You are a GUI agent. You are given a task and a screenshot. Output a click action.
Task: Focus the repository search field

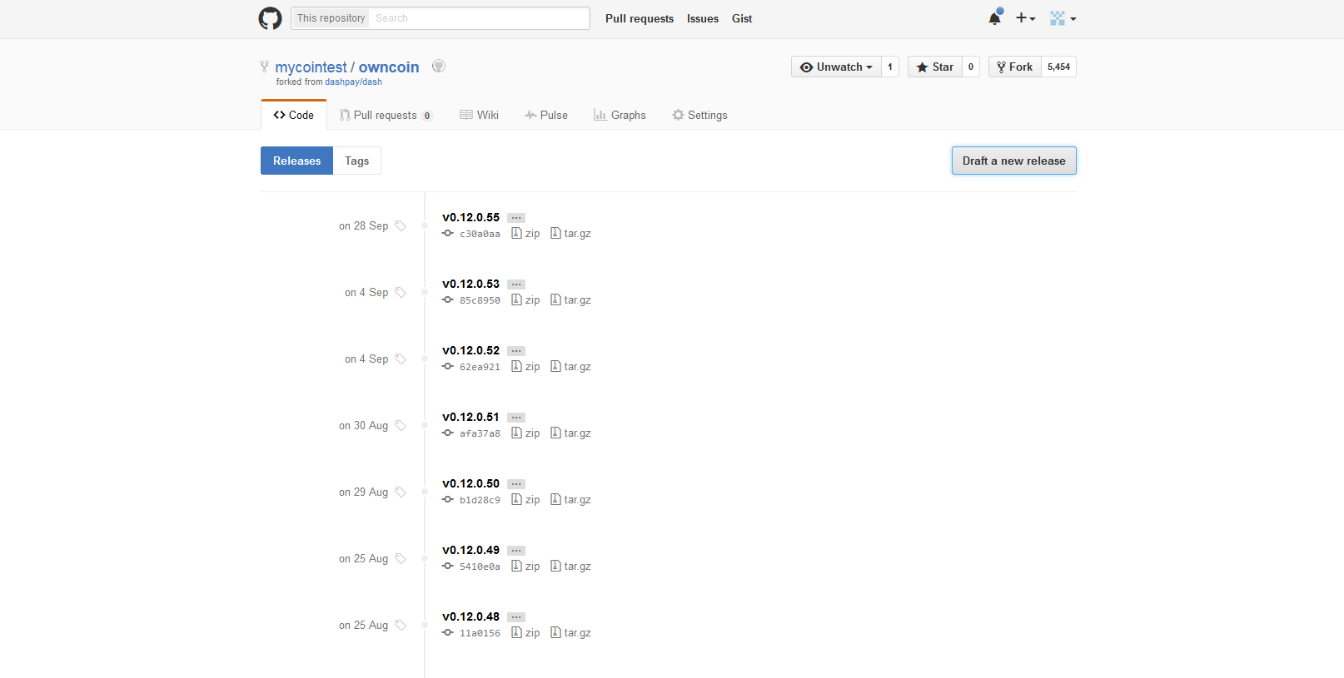pos(480,18)
